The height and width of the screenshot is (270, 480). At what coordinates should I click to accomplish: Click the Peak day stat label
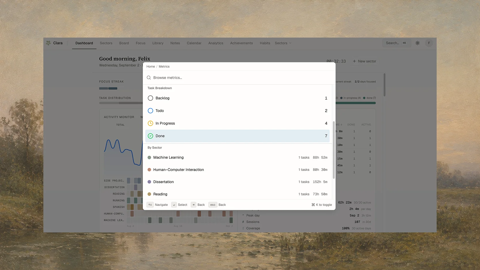point(253,215)
